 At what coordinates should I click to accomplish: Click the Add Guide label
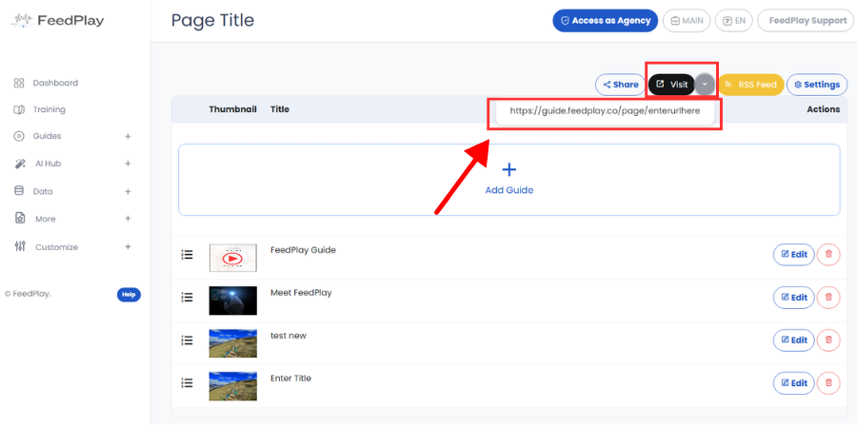508,190
